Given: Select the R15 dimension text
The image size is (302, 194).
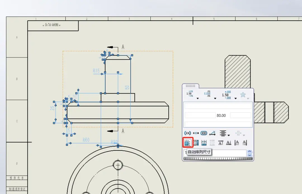Looking at the screenshot, I should (x=96, y=71).
